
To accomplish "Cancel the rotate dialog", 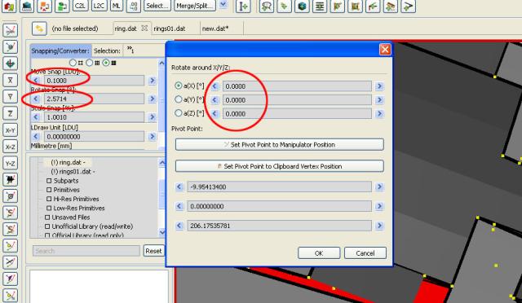I will pyautogui.click(x=365, y=253).
